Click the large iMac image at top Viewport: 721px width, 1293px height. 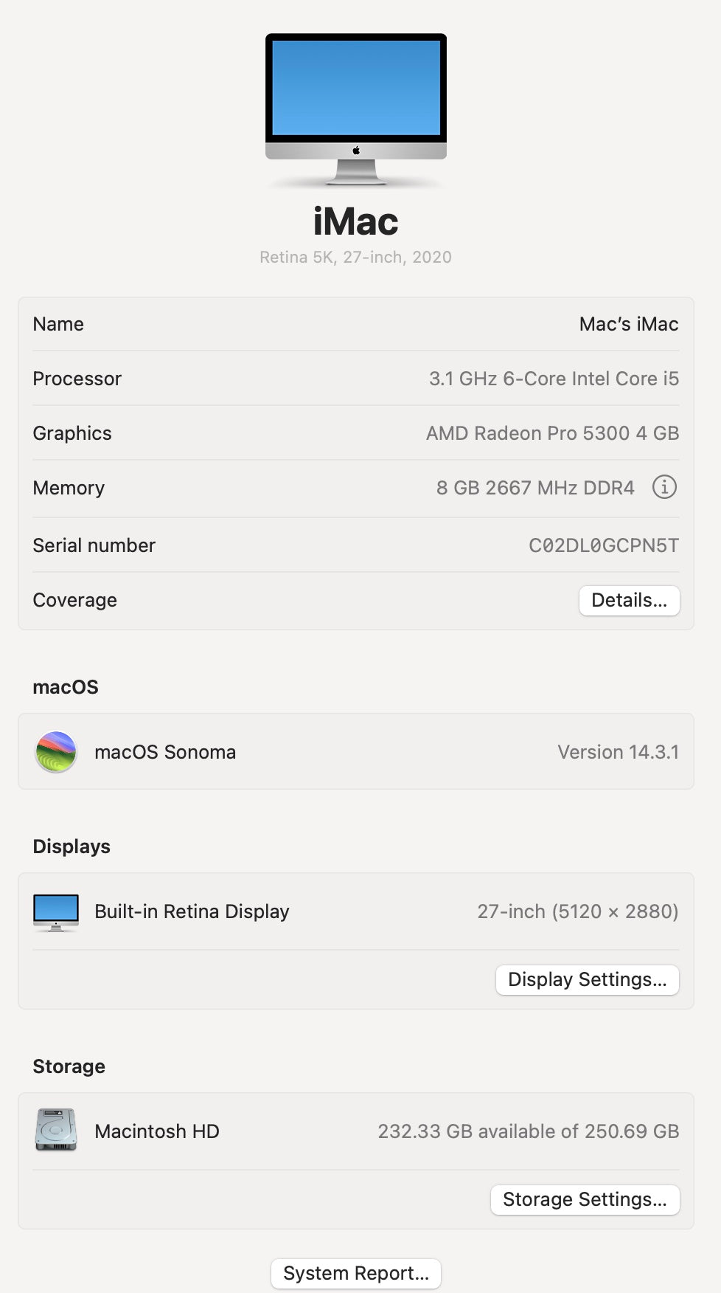coord(356,108)
